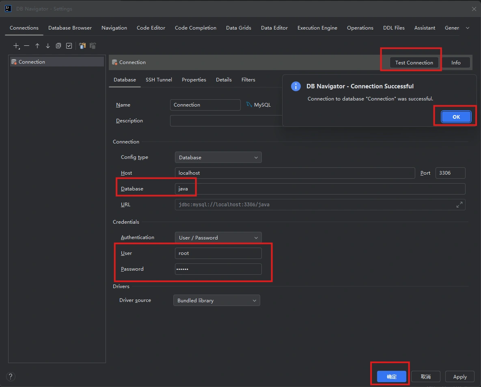Image resolution: width=481 pixels, height=387 pixels.
Task: Open the help question mark button
Action: pos(11,376)
